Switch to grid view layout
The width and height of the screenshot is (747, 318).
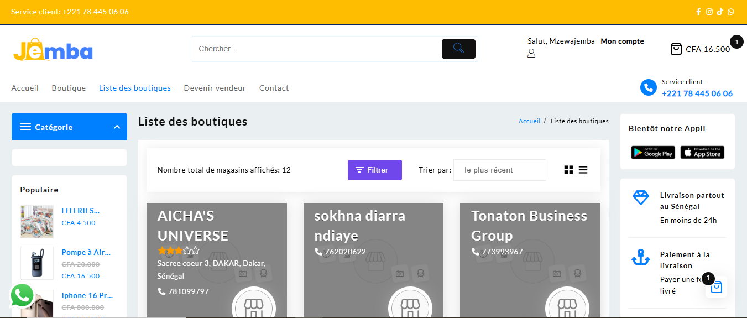pos(568,170)
